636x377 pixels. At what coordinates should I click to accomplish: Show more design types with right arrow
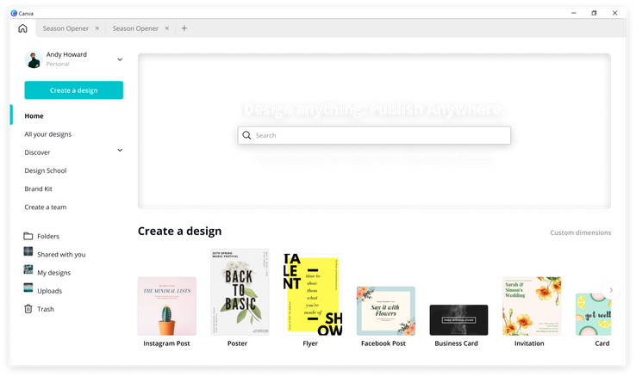click(x=611, y=290)
